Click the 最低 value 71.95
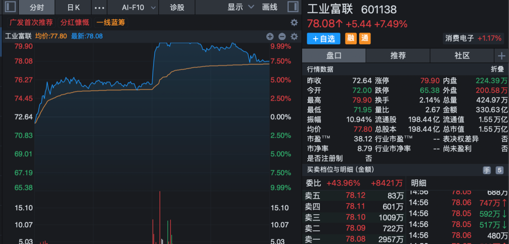 point(362,109)
